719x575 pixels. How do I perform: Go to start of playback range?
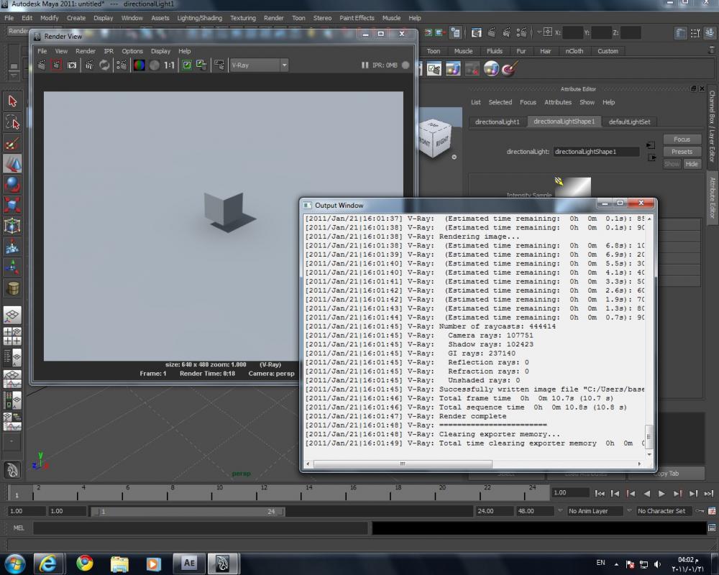coord(600,493)
